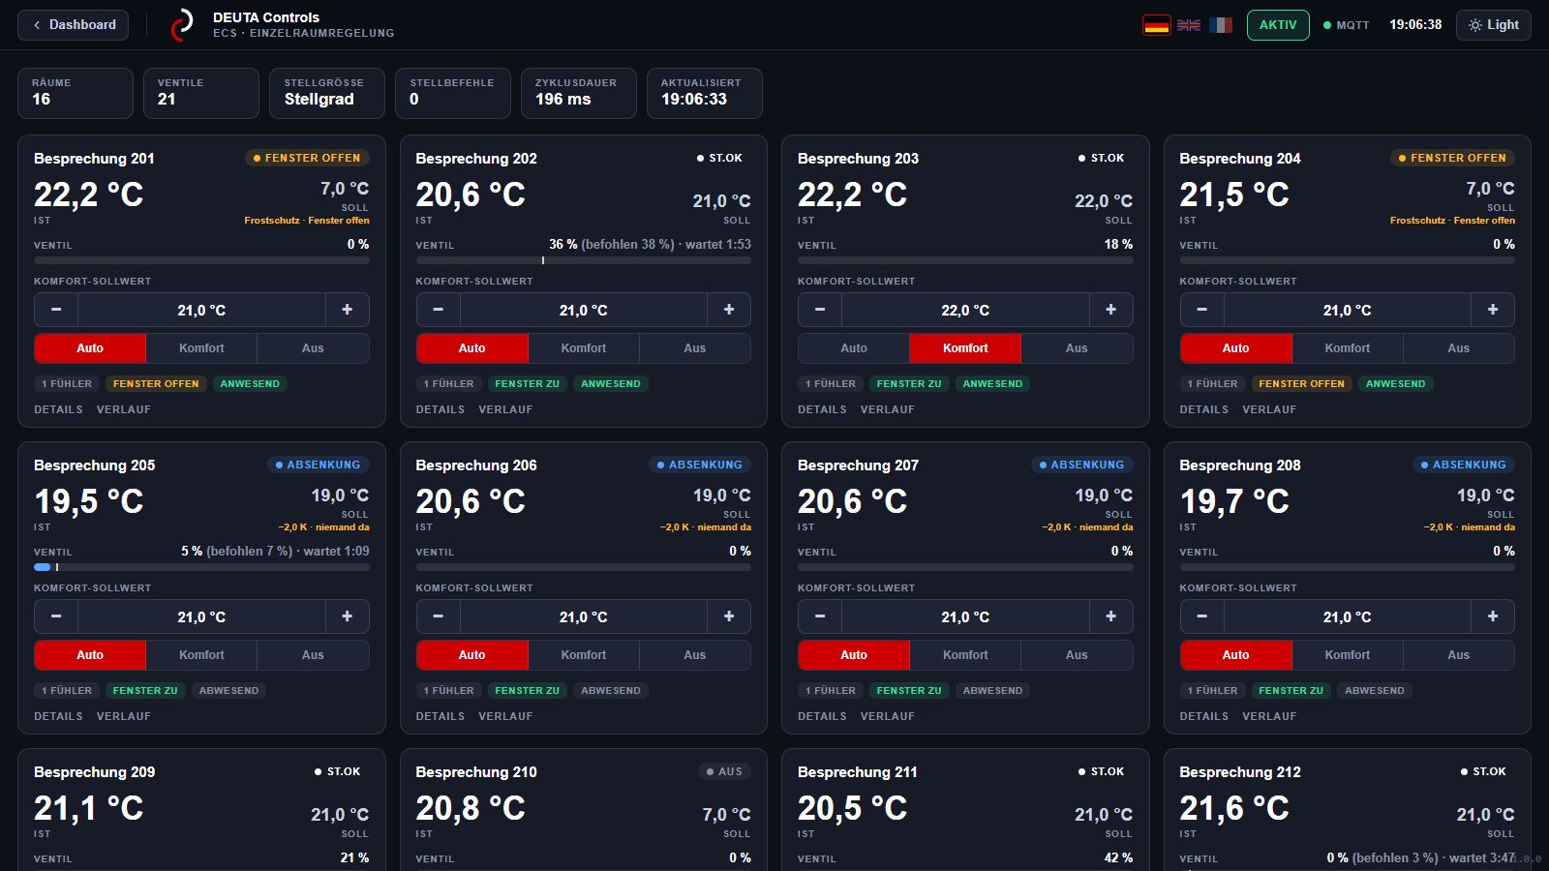Increase Besprechung 204 comfort setpoint

1493,310
